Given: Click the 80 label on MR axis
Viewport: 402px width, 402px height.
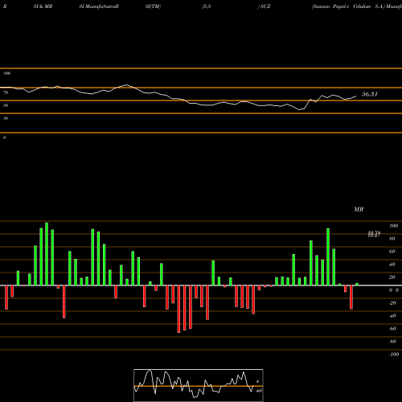Looking at the screenshot, I should (x=392, y=239).
